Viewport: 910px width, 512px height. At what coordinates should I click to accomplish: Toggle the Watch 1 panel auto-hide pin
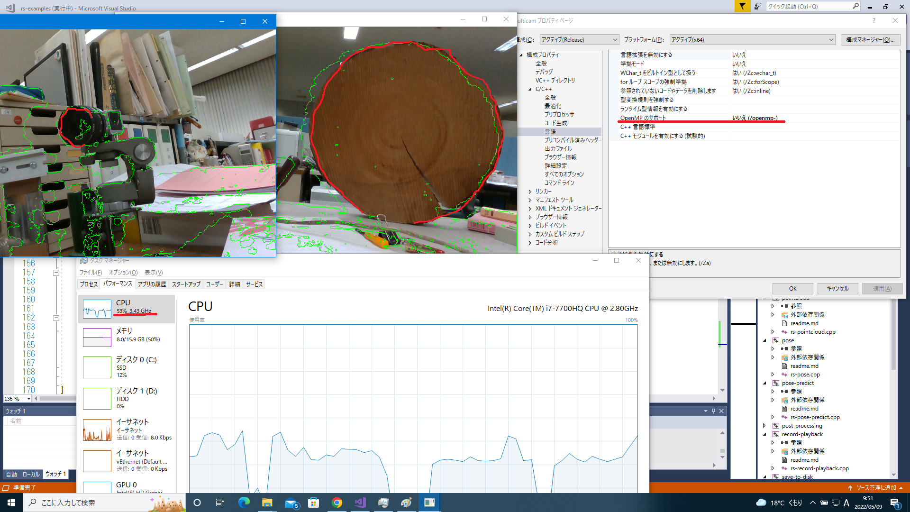(713, 411)
